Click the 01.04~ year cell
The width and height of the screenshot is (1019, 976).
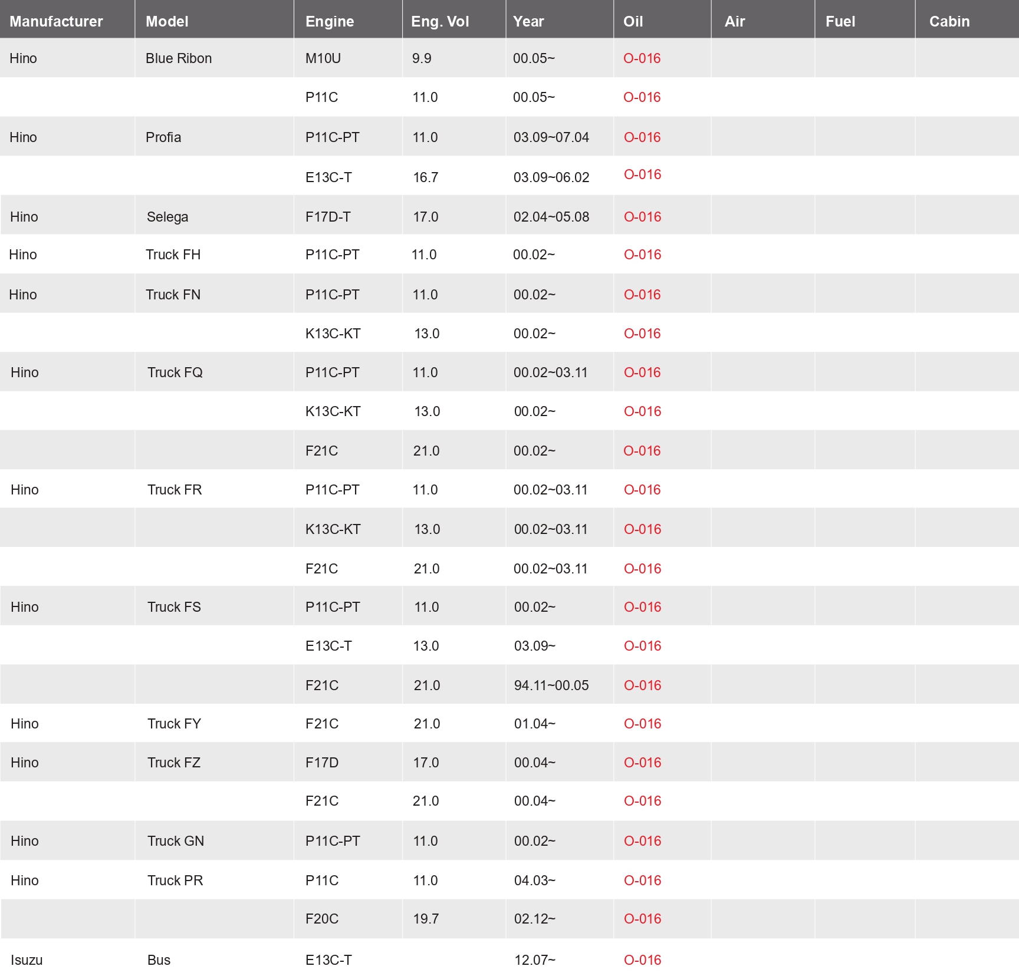pos(535,724)
